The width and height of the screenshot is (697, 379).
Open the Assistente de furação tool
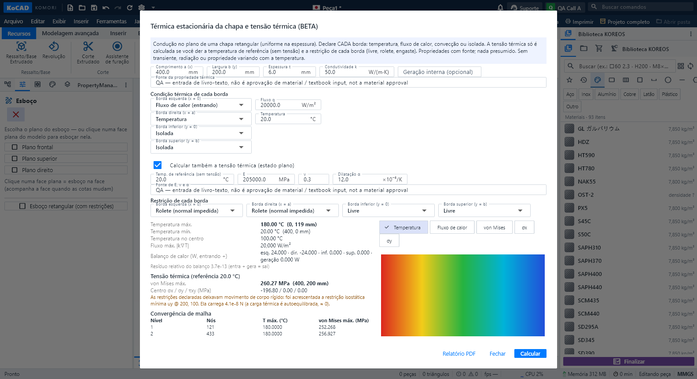[117, 52]
